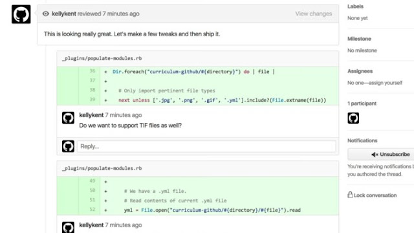Viewport: 414px width, 233px height.
Task: Click the lock icon for Lock conversation
Action: (x=350, y=195)
